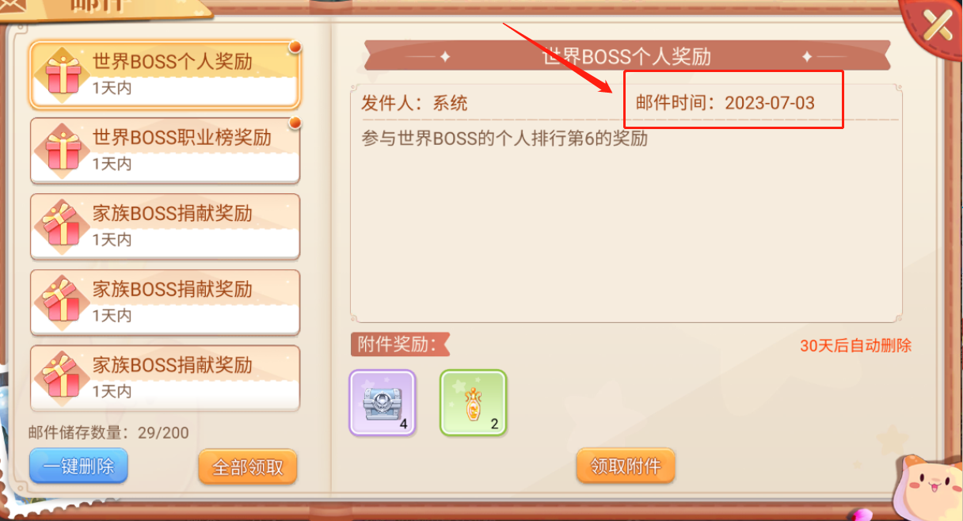Open the 世界BOSS职业榜奖励 mail entry
963x521 pixels.
click(x=165, y=150)
